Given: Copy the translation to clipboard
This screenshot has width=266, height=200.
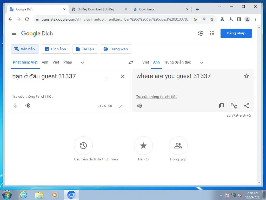Looking at the screenshot, I should click(221, 106).
